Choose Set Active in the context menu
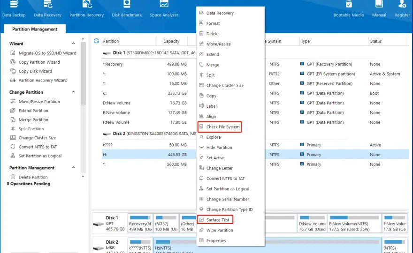The height and width of the screenshot is (253, 413). (x=230, y=158)
